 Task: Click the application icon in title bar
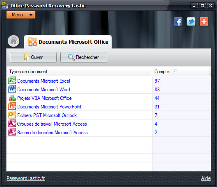click(x=5, y=5)
